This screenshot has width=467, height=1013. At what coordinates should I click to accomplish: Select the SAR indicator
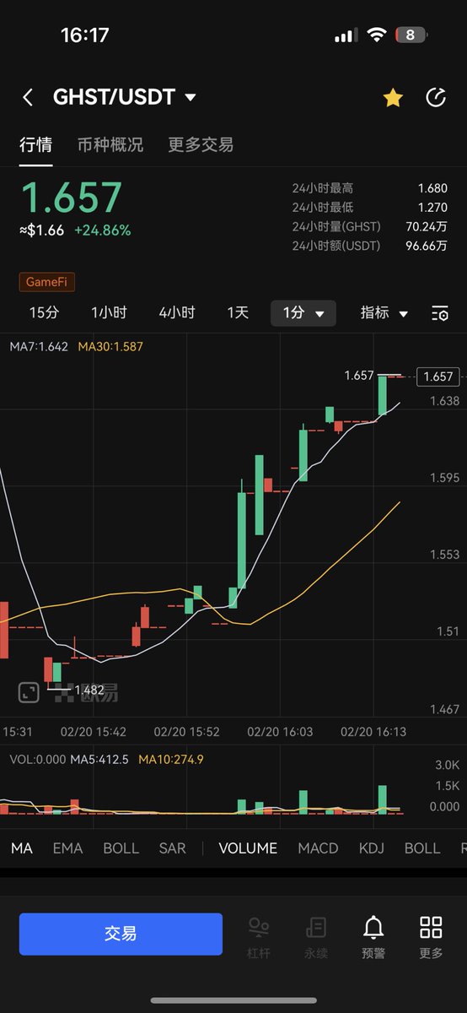172,848
